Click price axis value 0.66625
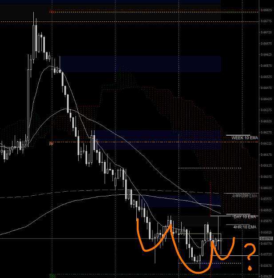Screen dimensions: 274x278 [266, 55]
